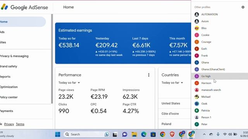Click the Go high profile avatar

[196, 76]
